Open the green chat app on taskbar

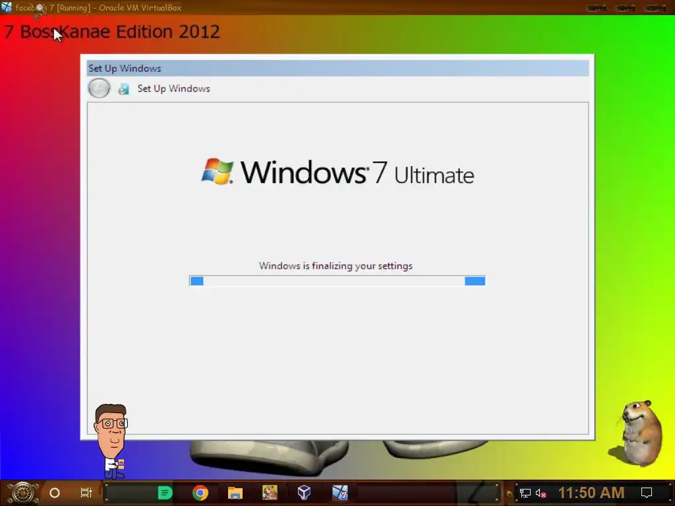pos(165,493)
